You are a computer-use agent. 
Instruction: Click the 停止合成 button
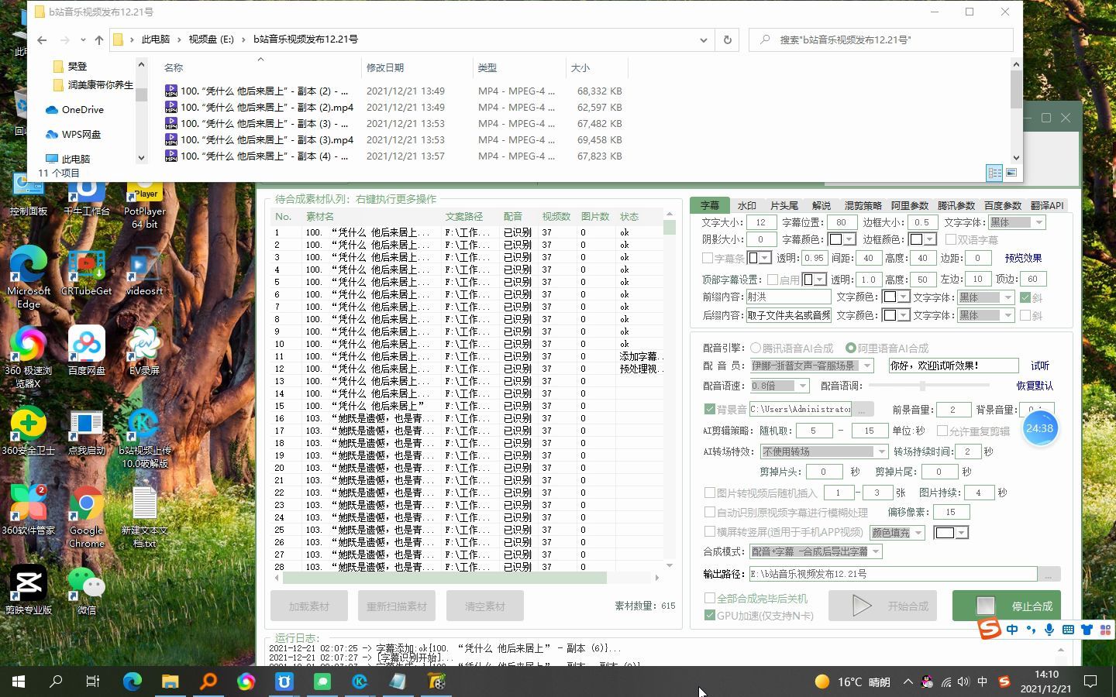click(1006, 606)
